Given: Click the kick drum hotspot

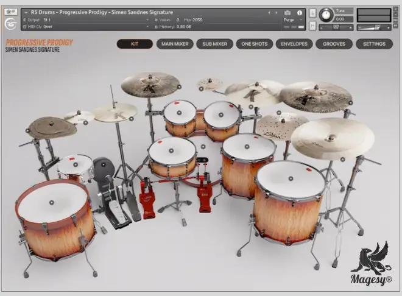Looking at the screenshot, I should 203,147.
